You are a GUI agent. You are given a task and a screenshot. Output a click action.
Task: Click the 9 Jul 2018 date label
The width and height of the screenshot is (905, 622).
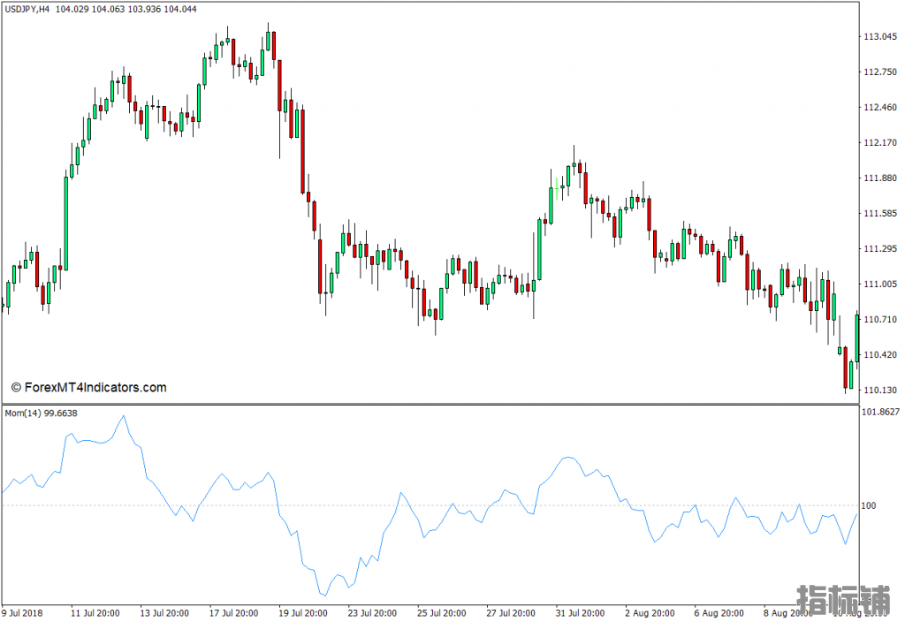[22, 612]
